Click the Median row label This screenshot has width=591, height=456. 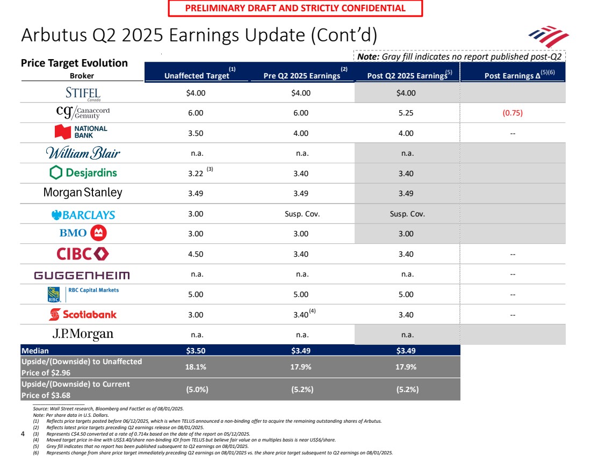pos(35,351)
